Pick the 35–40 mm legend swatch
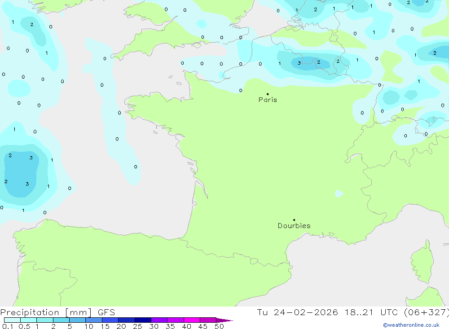Image resolution: width=449 pixels, height=329 pixels. click(x=176, y=320)
